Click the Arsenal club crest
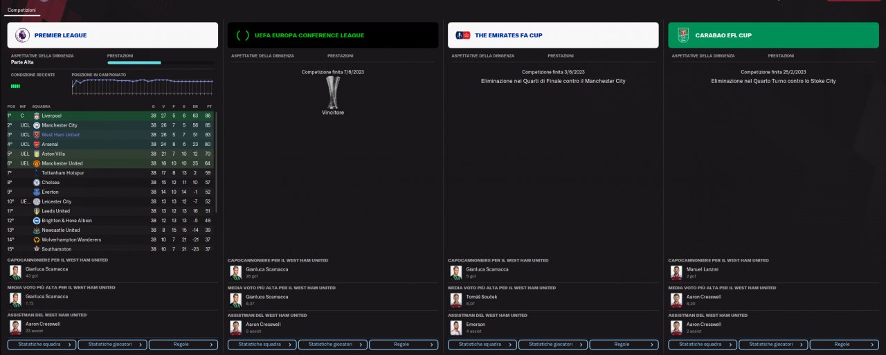 [x=37, y=144]
